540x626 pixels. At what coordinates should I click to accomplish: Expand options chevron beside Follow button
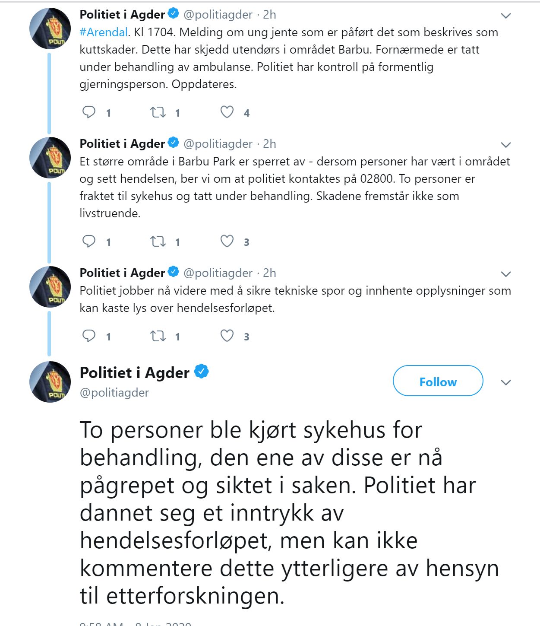tap(505, 382)
